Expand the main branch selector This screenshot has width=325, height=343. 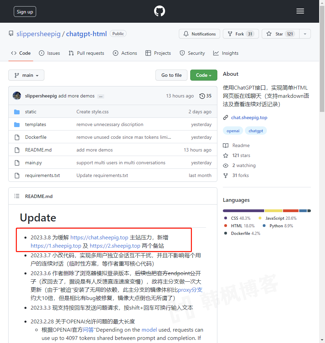tap(26, 75)
